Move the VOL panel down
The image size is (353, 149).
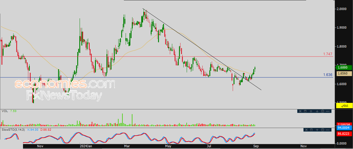tap(317, 111)
